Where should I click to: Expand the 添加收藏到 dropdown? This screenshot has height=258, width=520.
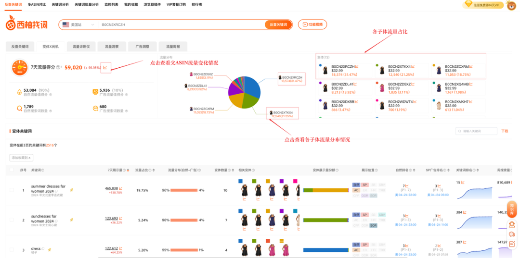pyautogui.click(x=21, y=158)
